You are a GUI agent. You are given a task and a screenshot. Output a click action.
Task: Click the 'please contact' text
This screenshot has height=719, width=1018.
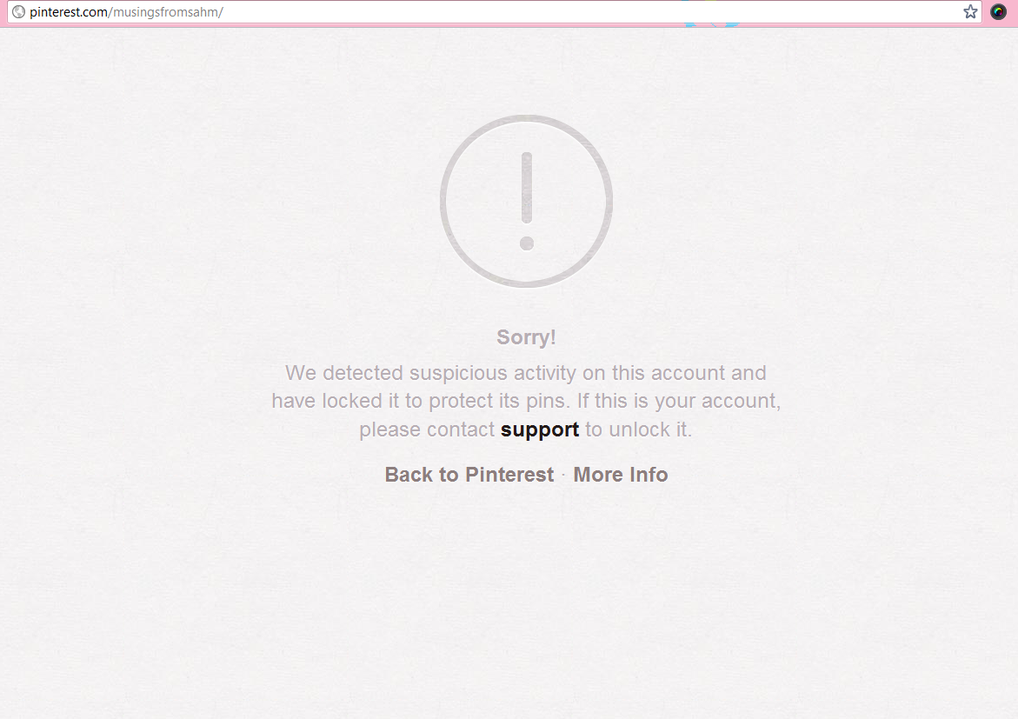tap(427, 430)
